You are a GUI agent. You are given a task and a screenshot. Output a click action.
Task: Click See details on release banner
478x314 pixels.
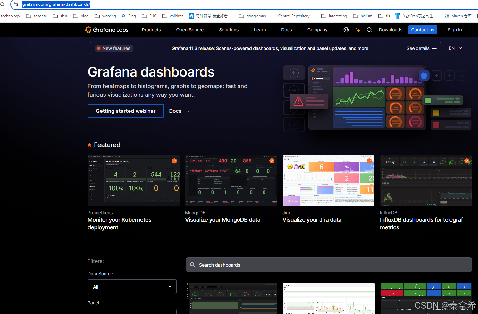422,48
